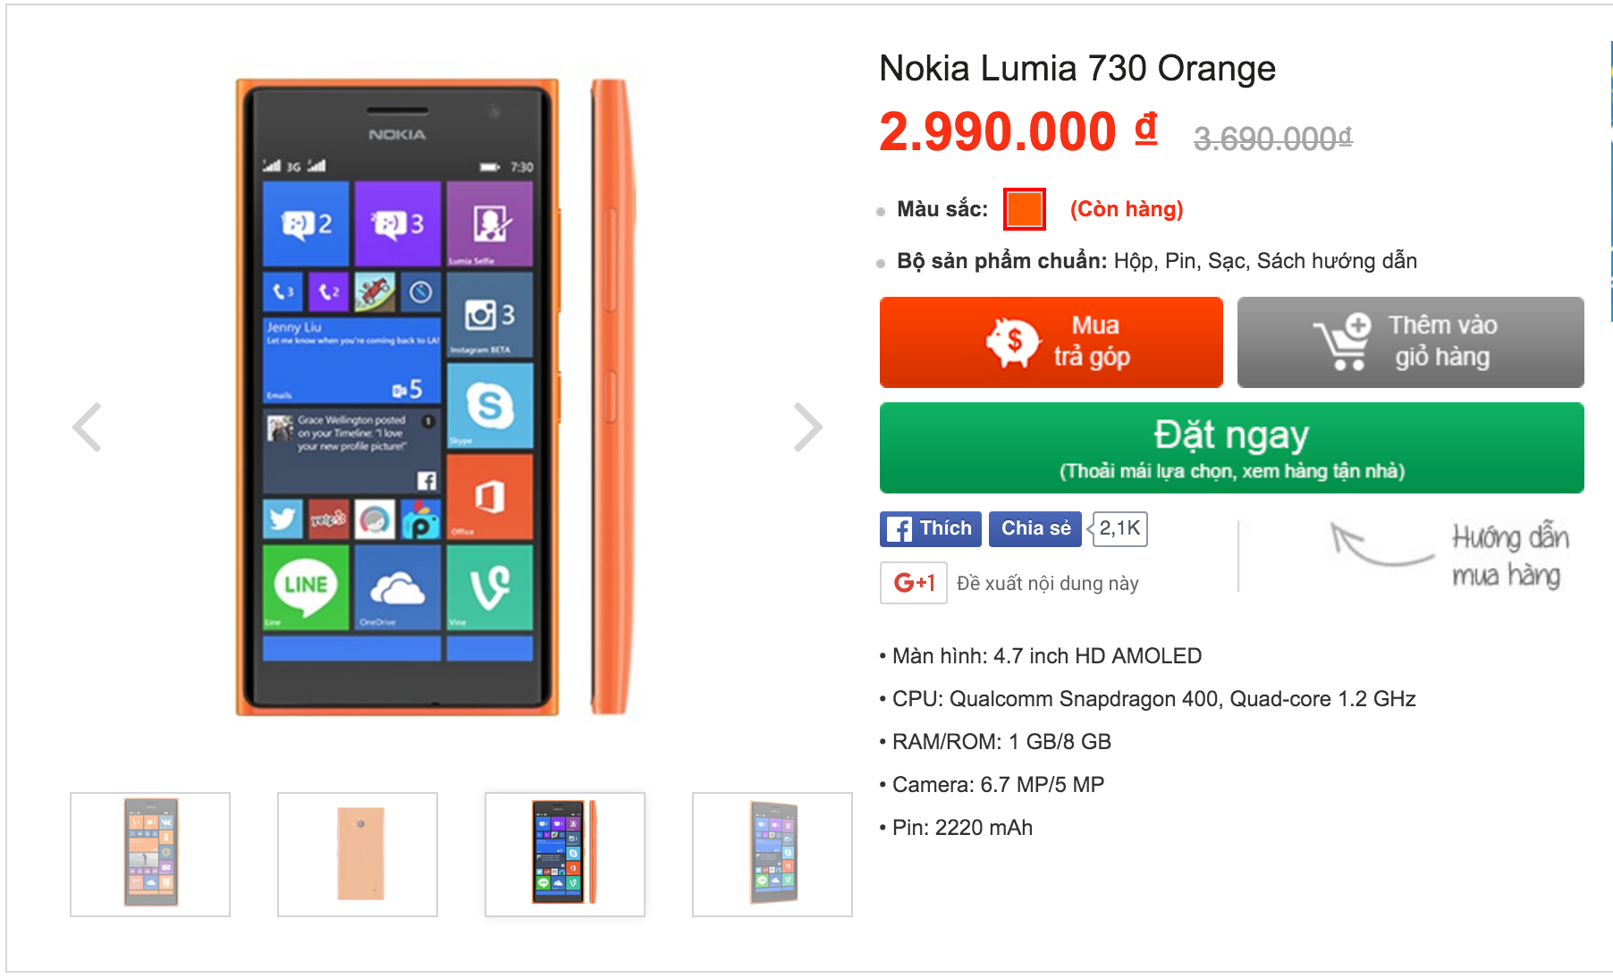This screenshot has width=1613, height=978.
Task: Click the G+1 Google Plus icon
Action: pos(912,582)
